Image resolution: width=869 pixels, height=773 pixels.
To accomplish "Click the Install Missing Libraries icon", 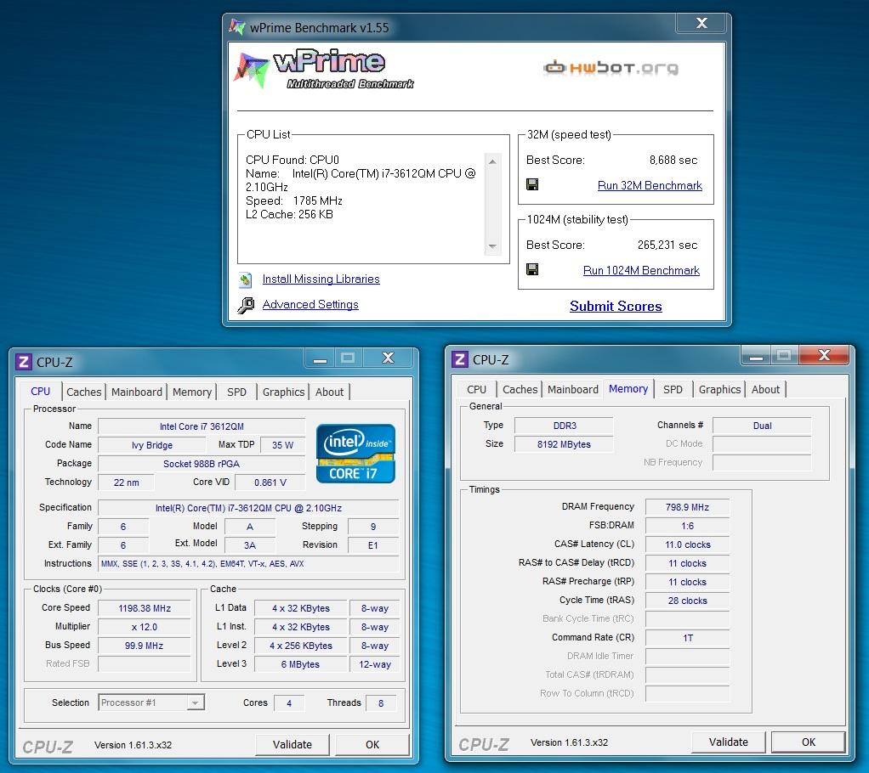I will 245,280.
